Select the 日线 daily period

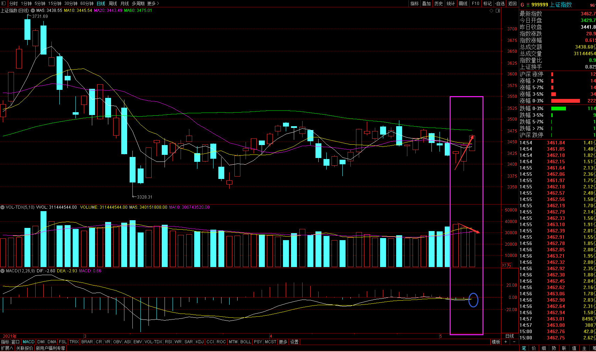coord(101,3)
